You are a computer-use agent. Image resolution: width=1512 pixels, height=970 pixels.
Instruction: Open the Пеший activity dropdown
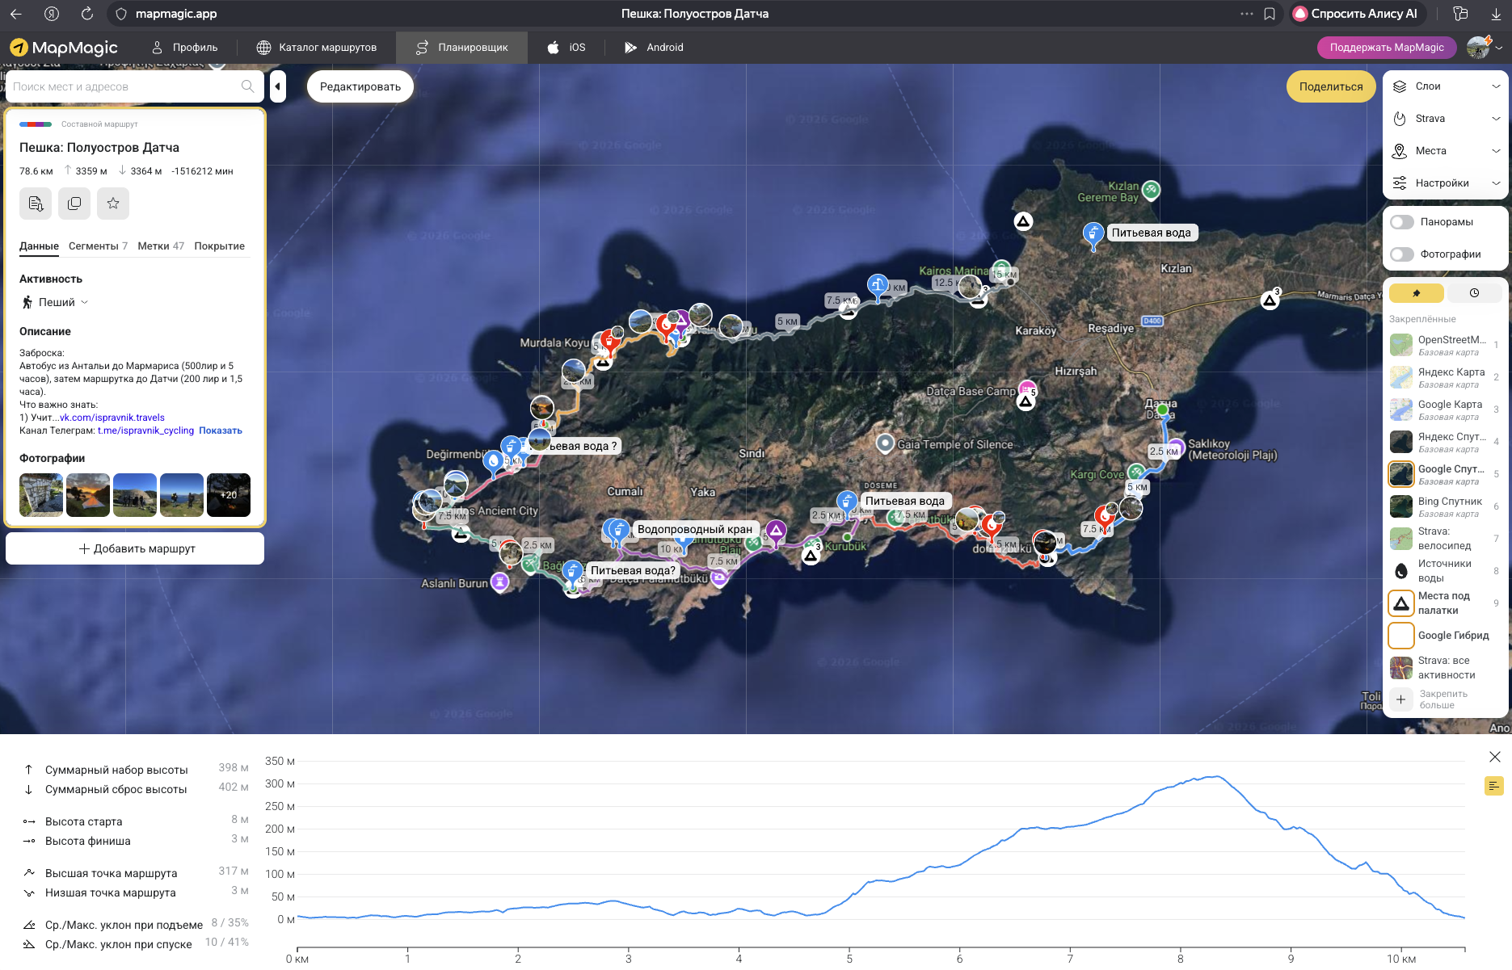(56, 302)
